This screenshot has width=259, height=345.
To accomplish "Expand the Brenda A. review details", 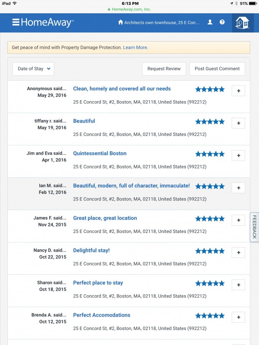I will [238, 317].
